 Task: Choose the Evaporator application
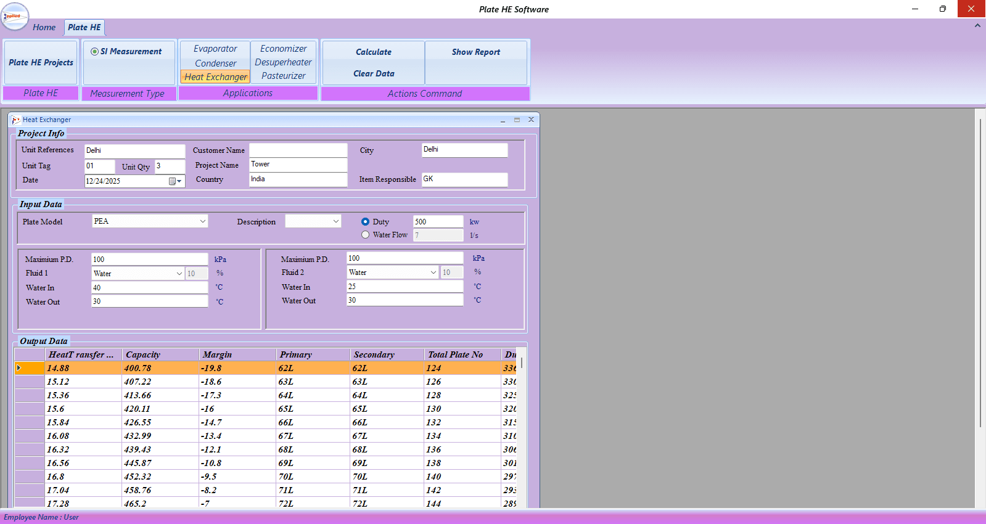[x=215, y=49]
